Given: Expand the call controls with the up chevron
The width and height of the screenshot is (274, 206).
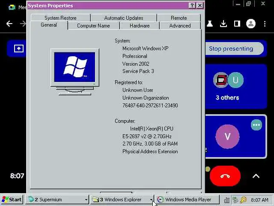Looking at the screenshot, I should click(256, 176).
